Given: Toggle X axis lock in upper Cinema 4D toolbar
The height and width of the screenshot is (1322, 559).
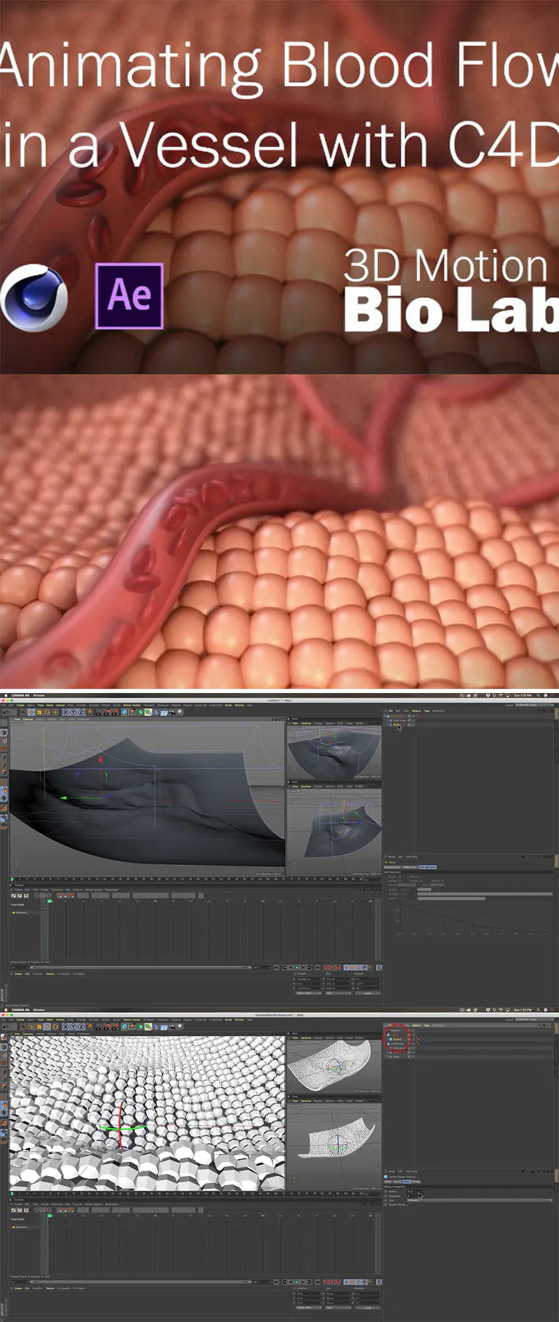Looking at the screenshot, I should tap(65, 712).
